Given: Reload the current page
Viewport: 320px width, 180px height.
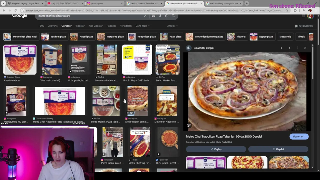Looking at the screenshot, I should [x=15, y=10].
